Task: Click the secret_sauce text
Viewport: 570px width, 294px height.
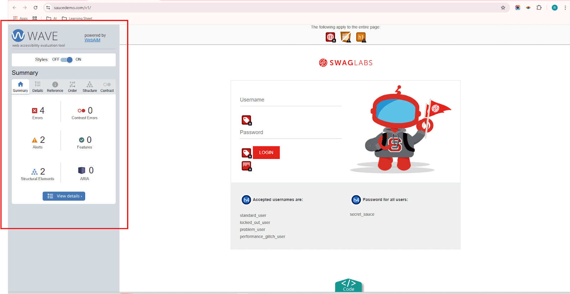Action: coord(362,214)
